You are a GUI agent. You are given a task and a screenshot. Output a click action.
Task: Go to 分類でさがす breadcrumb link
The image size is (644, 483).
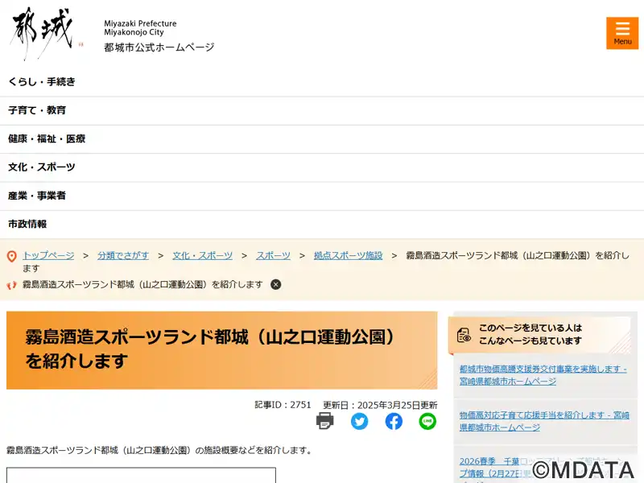pos(123,255)
